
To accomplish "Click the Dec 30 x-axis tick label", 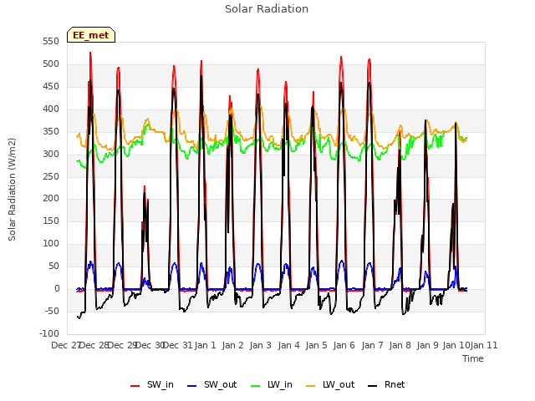I will [x=150, y=345].
